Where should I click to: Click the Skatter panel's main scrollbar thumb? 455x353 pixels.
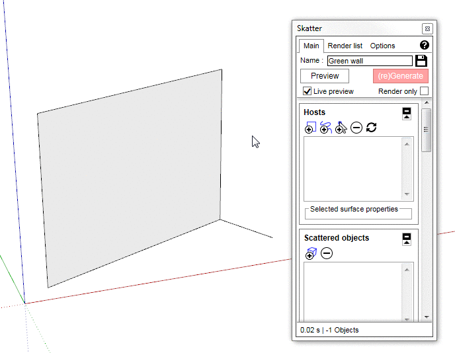(427, 130)
